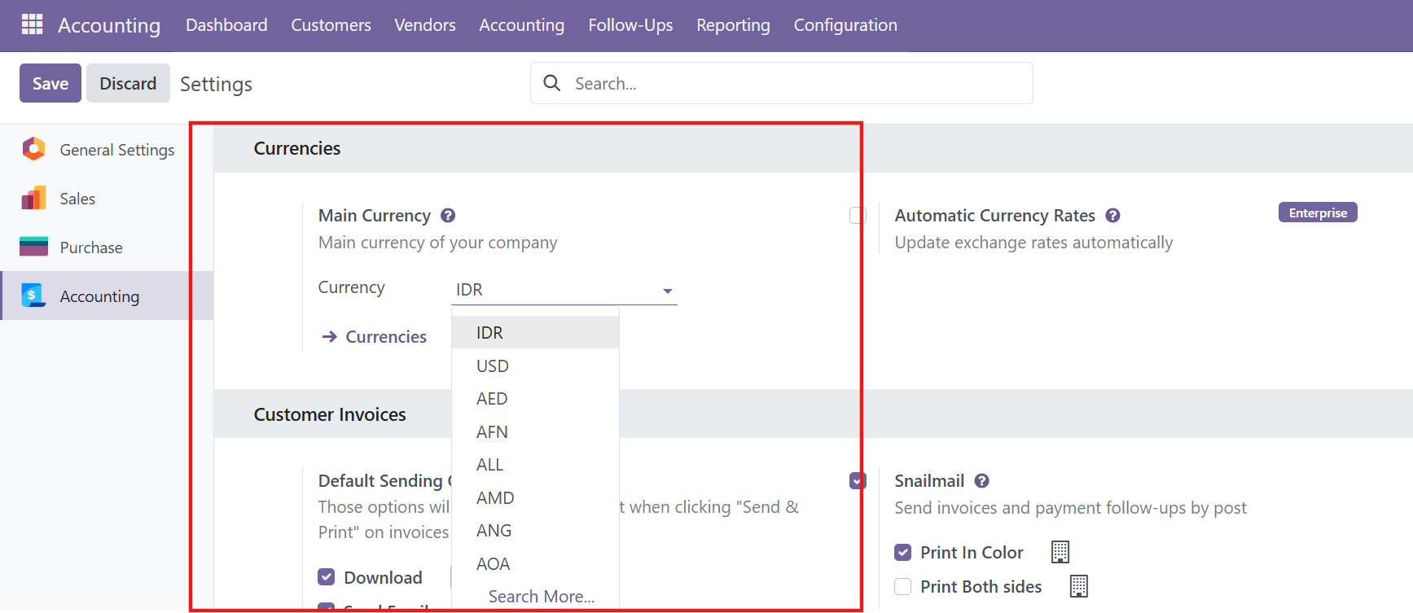Click help icon next to Snailmail
The height and width of the screenshot is (613, 1413).
(x=982, y=481)
